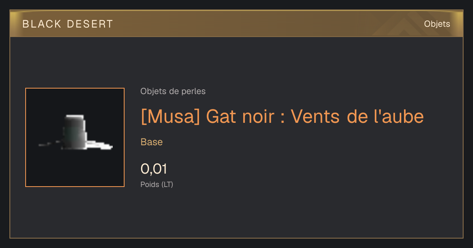This screenshot has width=473, height=248.
Task: Click the Base grade label
Action: pyautogui.click(x=152, y=142)
